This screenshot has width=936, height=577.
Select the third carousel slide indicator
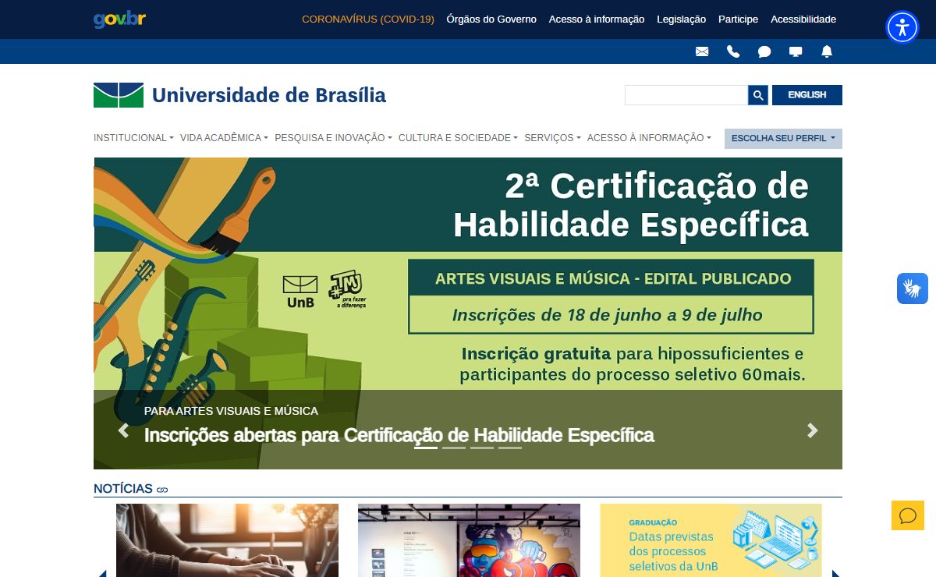click(x=482, y=448)
